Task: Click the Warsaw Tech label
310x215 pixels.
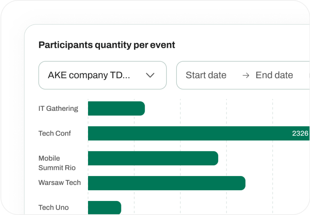Action: coord(60,182)
